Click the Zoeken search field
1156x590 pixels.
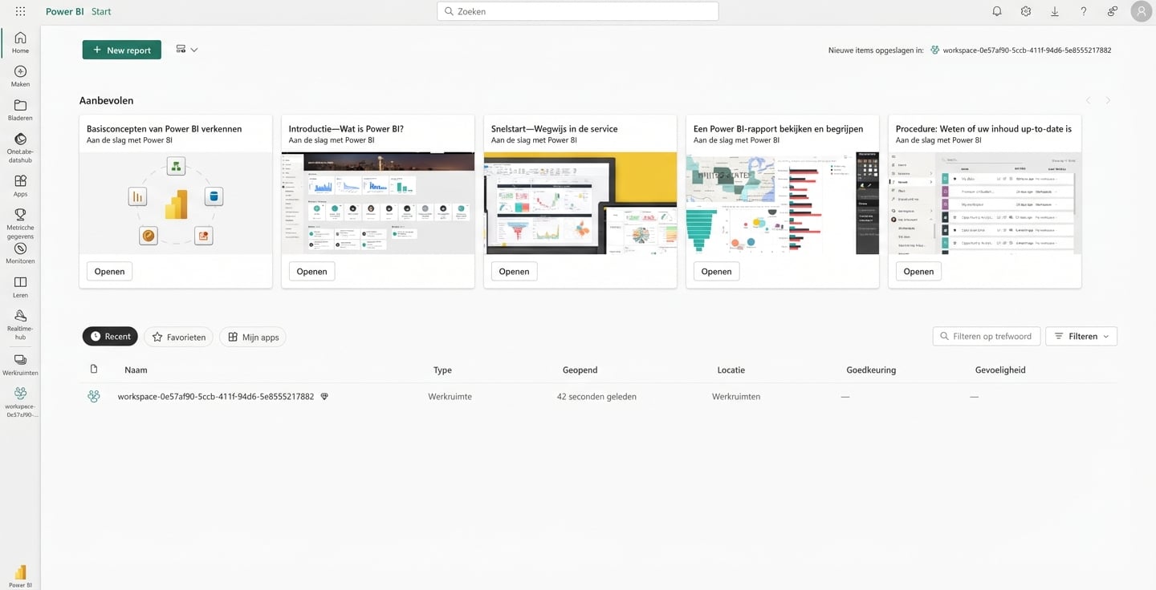pyautogui.click(x=577, y=10)
